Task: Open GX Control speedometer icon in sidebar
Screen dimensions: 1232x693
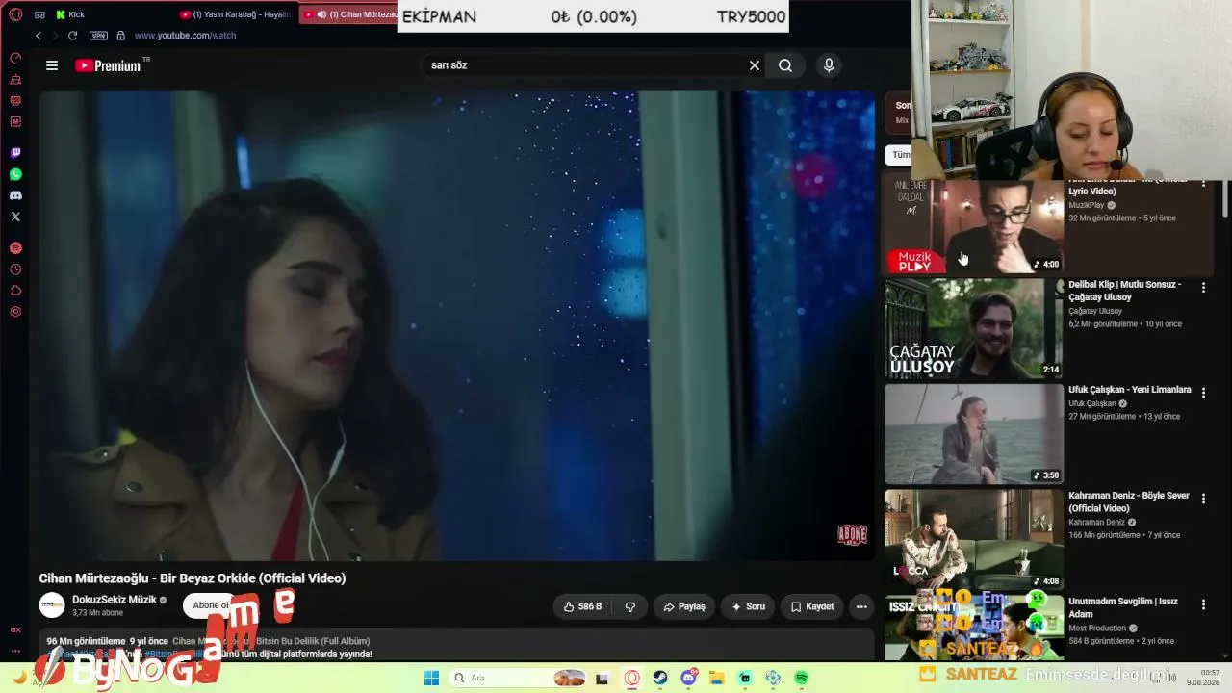Action: pyautogui.click(x=15, y=58)
